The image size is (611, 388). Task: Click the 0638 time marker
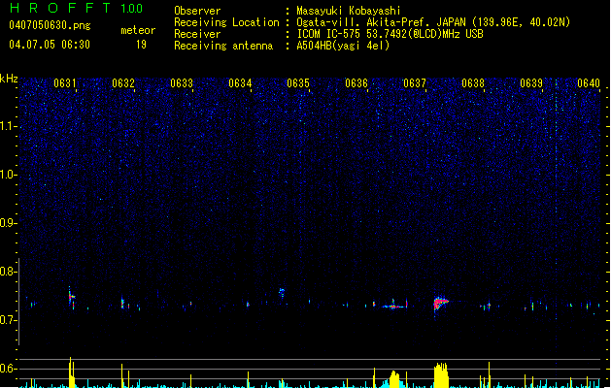[473, 83]
